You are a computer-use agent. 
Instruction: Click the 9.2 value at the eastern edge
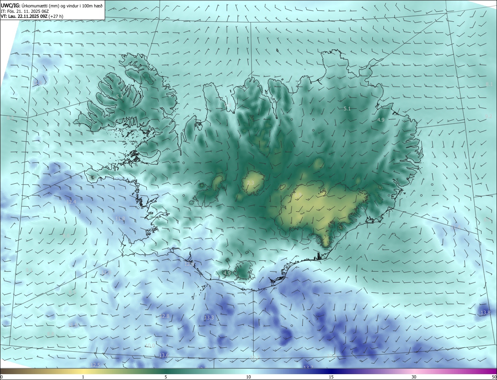pos(488,116)
